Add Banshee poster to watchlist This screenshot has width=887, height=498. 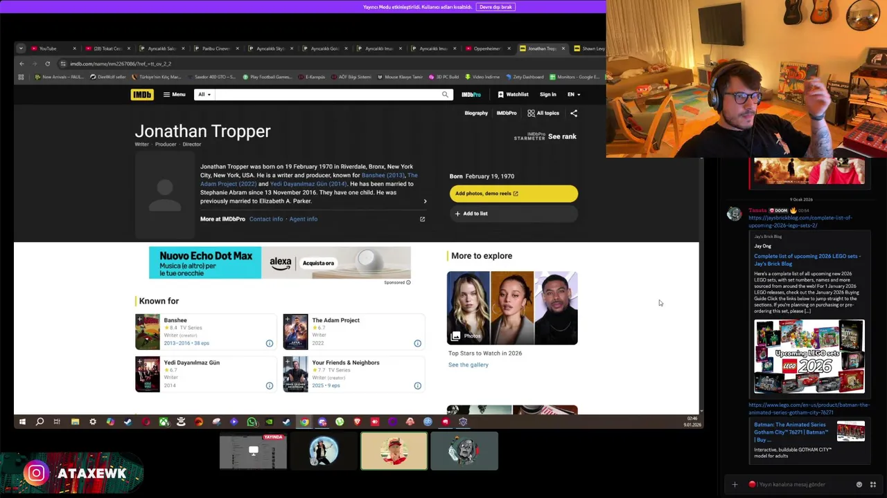(139, 319)
